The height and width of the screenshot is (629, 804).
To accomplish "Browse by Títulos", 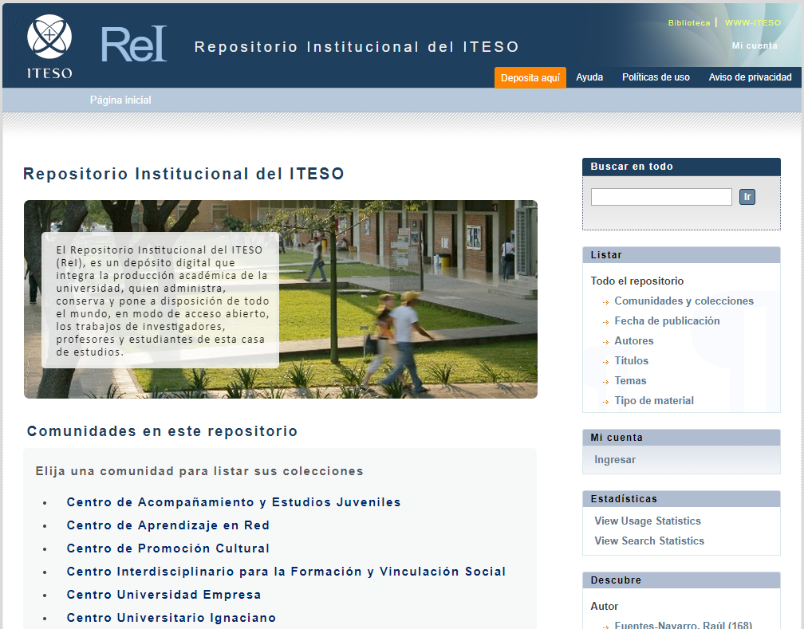I will pos(631,361).
